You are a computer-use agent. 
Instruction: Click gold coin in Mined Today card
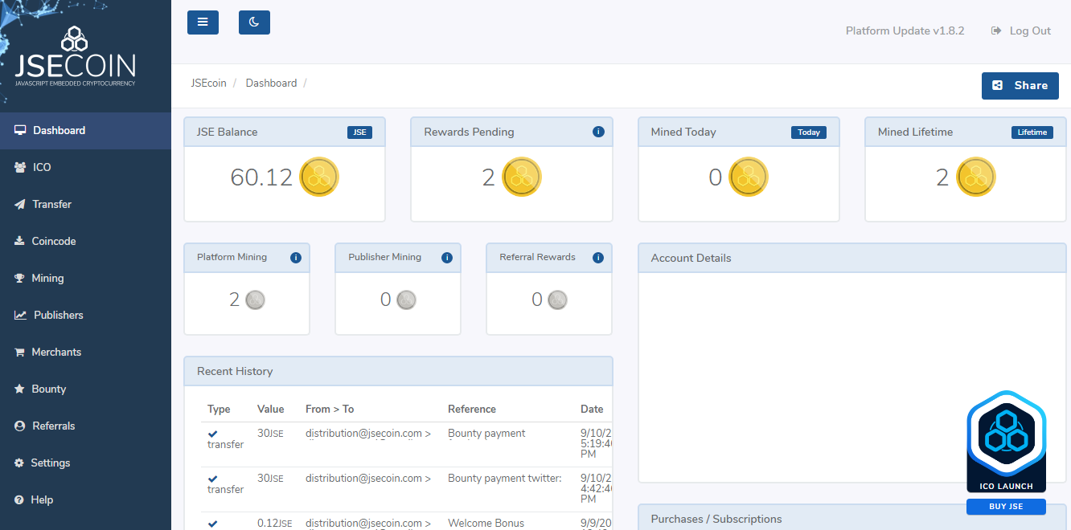coord(749,177)
